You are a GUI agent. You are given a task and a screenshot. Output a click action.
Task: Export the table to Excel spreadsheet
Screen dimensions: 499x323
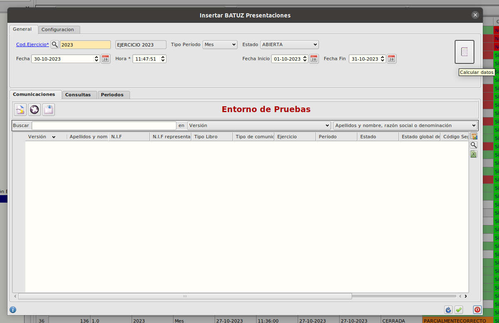click(474, 154)
